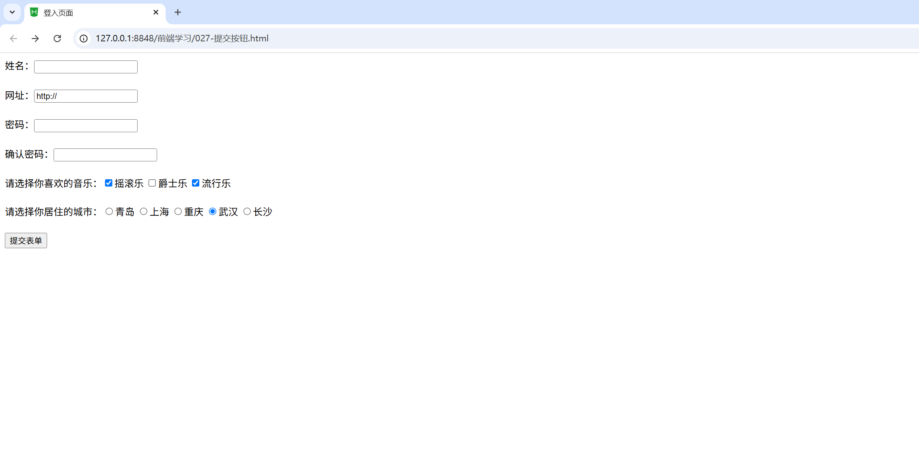Open a new tab with the plus icon
This screenshot has width=919, height=466.
(x=178, y=12)
